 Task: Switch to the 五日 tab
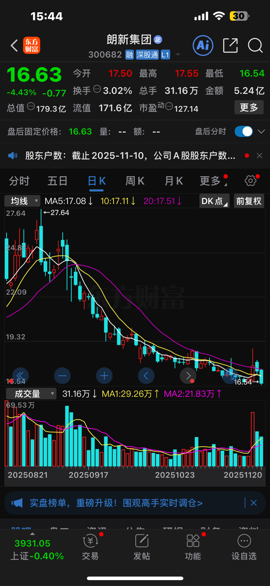pyautogui.click(x=58, y=181)
